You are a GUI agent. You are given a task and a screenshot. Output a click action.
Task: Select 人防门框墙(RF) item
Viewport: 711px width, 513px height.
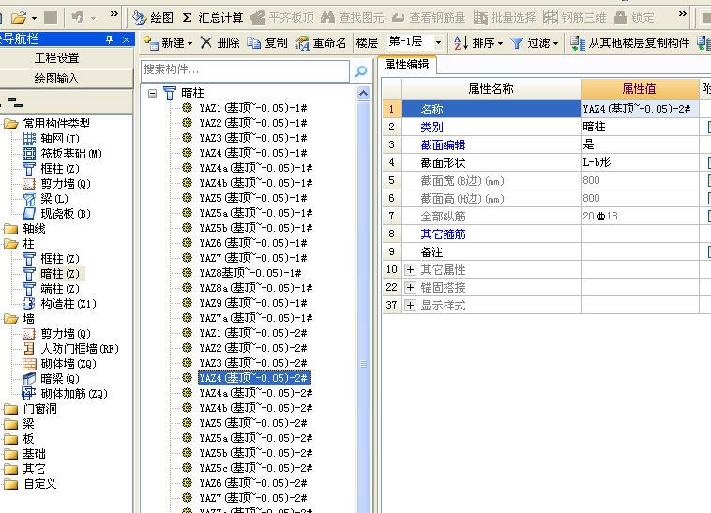80,349
